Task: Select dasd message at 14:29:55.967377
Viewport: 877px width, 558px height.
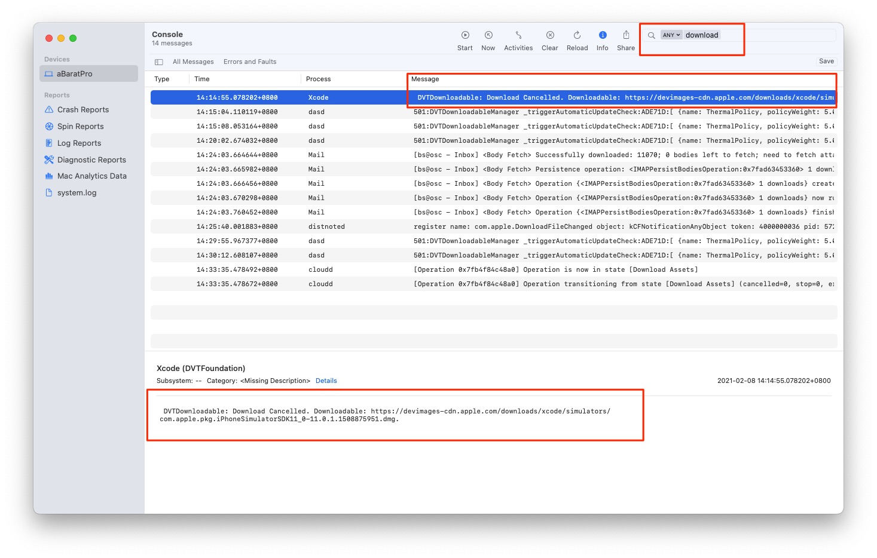Action: click(x=494, y=241)
